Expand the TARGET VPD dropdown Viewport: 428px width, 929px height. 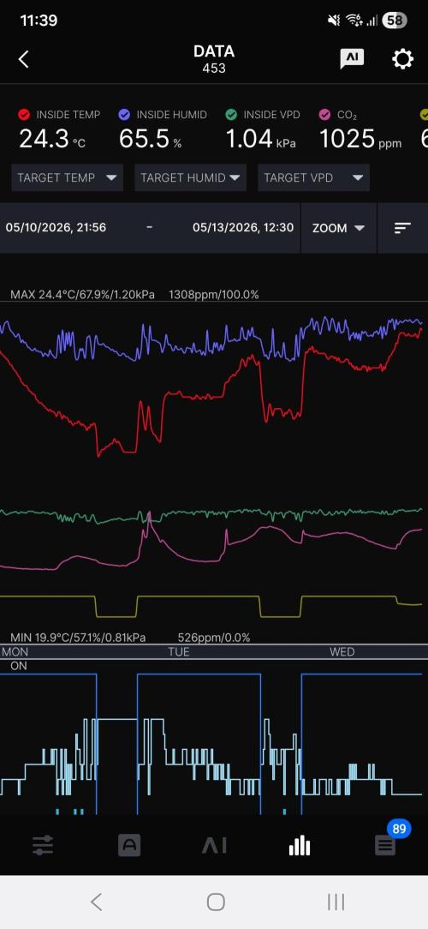pos(313,177)
